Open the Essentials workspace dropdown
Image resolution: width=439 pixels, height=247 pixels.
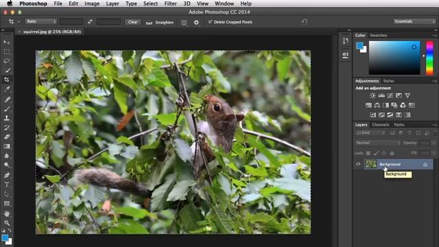pos(414,21)
